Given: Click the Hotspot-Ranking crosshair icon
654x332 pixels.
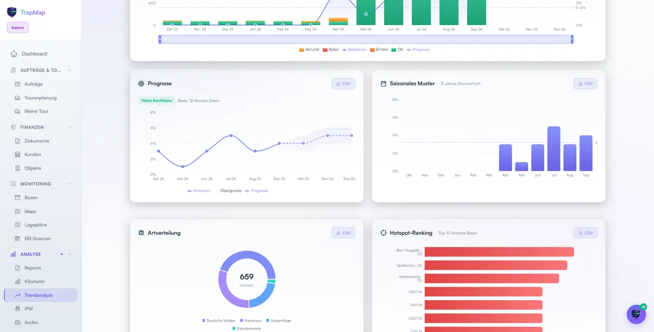Looking at the screenshot, I should tap(384, 233).
